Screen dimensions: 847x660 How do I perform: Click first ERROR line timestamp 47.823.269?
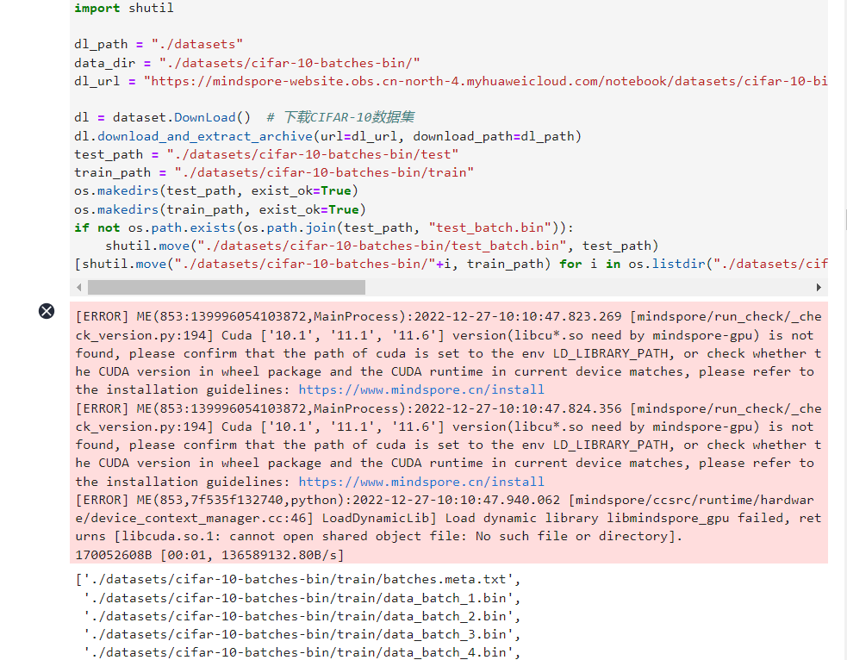(518, 316)
